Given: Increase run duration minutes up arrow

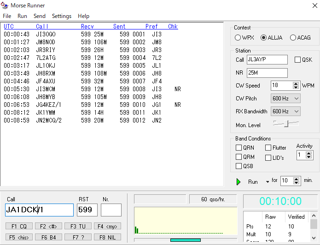Looking at the screenshot, I should [297, 179].
